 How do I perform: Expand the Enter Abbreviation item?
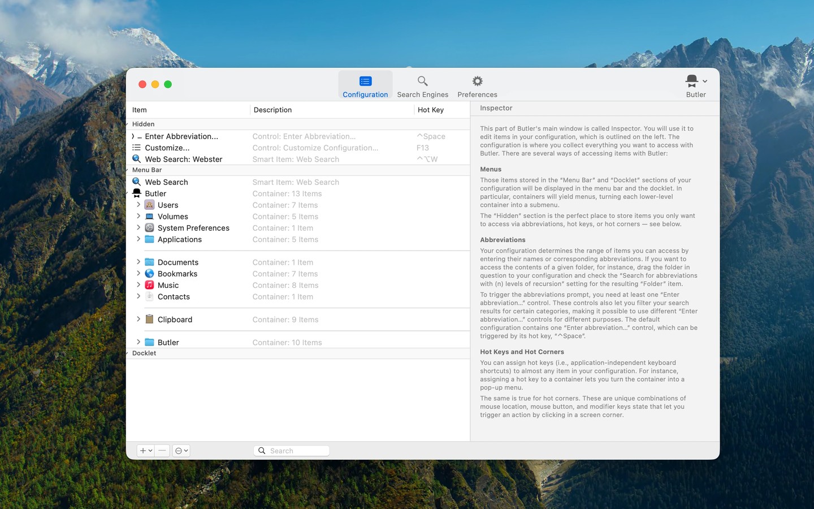click(x=133, y=136)
